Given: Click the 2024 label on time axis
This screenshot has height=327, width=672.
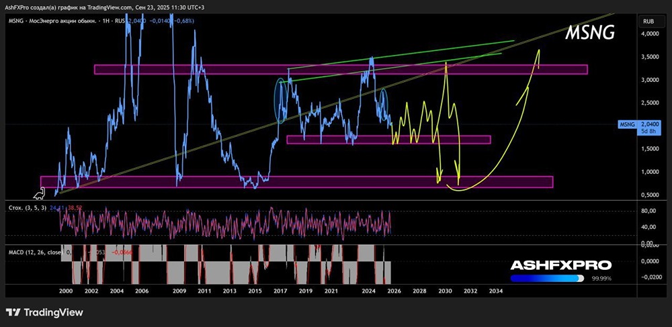Looking at the screenshot, I should click(368, 291).
